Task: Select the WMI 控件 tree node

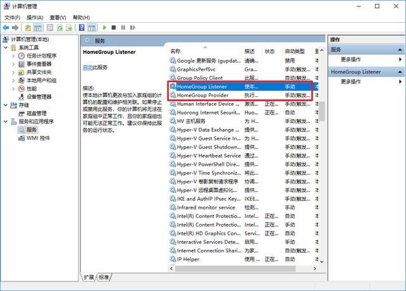Action: [34, 138]
